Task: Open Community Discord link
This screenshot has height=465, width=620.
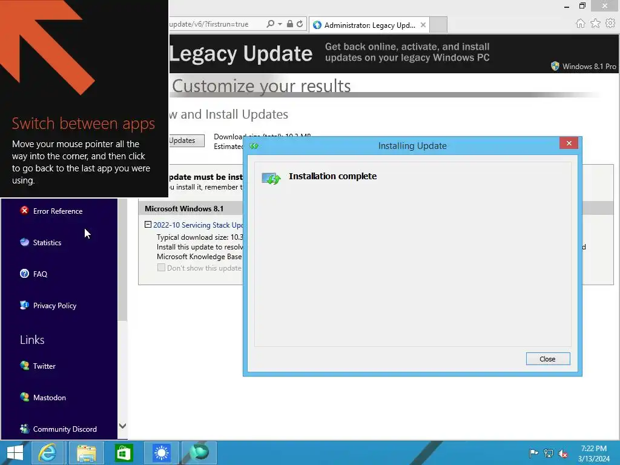Action: click(x=65, y=429)
